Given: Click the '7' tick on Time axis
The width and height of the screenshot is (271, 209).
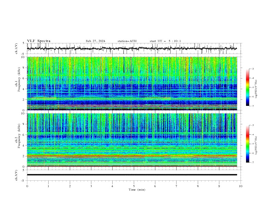Looking at the screenshot, I should click(177, 186).
